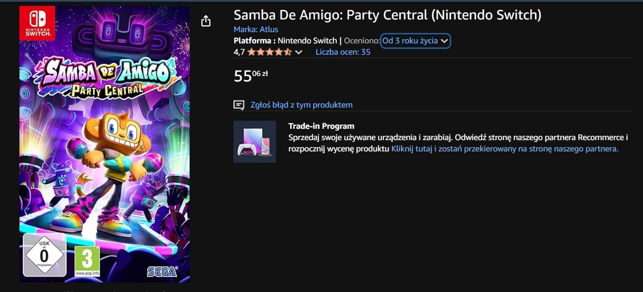
Task: Follow the 'Kliknij tutaj i zostań przekierowany' link
Action: [505, 149]
